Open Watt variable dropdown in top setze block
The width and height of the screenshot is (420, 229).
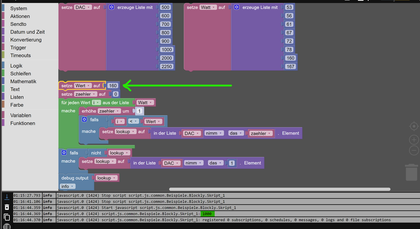tap(208, 7)
